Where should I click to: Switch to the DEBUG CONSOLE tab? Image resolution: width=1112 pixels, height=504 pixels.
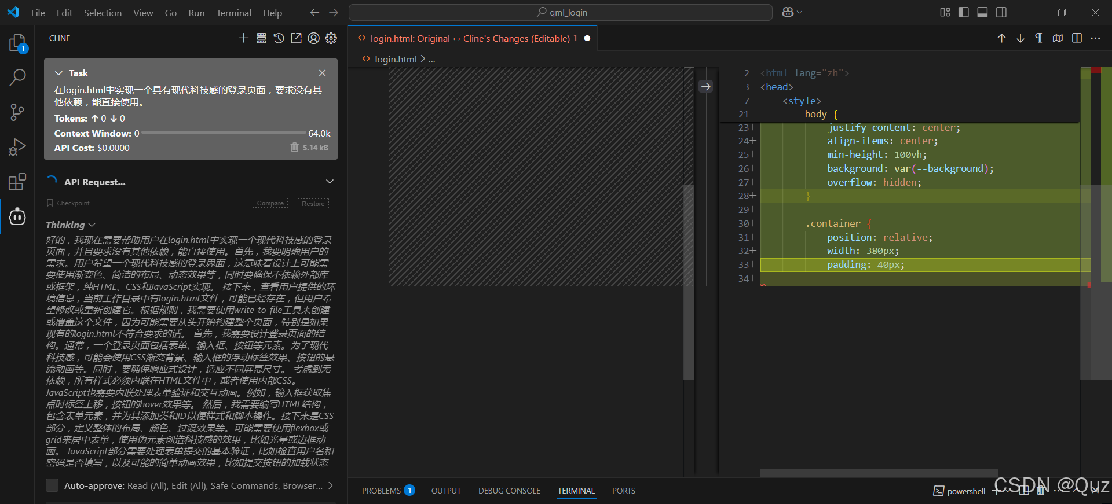tap(509, 491)
